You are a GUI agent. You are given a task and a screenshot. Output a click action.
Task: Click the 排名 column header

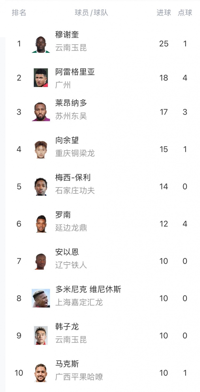pyautogui.click(x=19, y=13)
